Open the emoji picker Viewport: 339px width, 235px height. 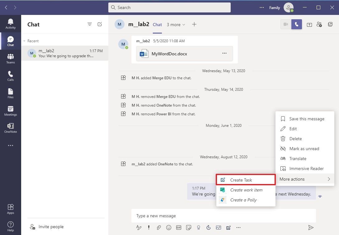click(x=168, y=227)
